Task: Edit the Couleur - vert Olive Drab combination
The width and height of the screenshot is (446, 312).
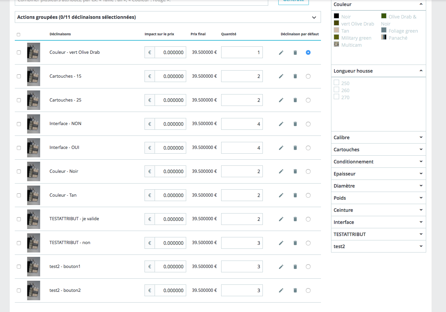Action: [x=281, y=52]
